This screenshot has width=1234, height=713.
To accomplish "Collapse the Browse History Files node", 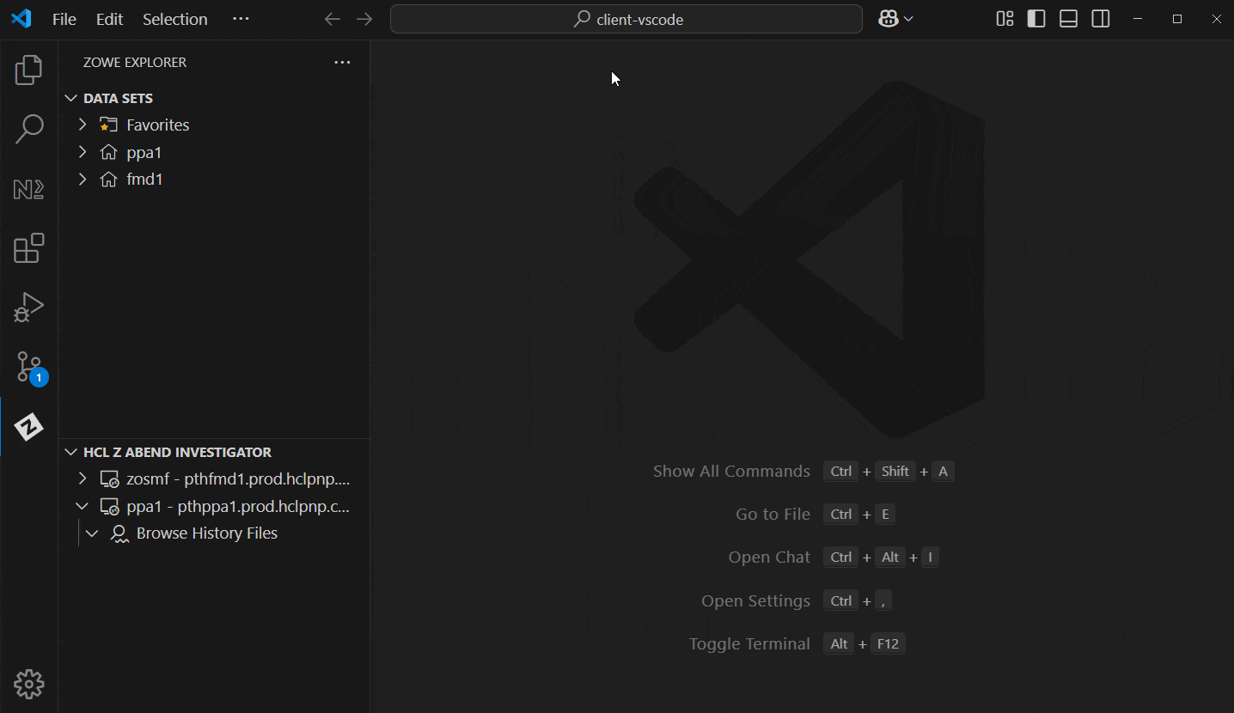I will [92, 533].
